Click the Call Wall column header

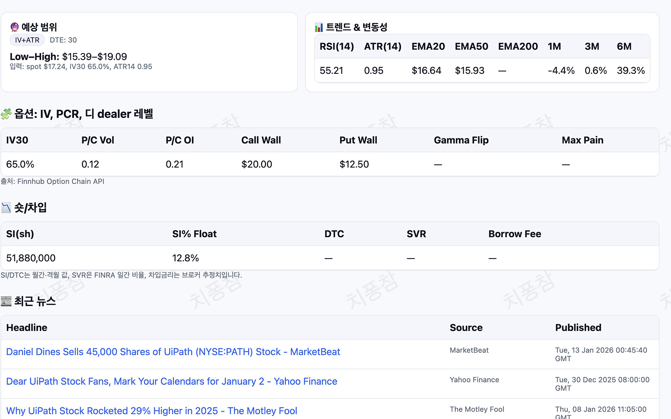261,140
